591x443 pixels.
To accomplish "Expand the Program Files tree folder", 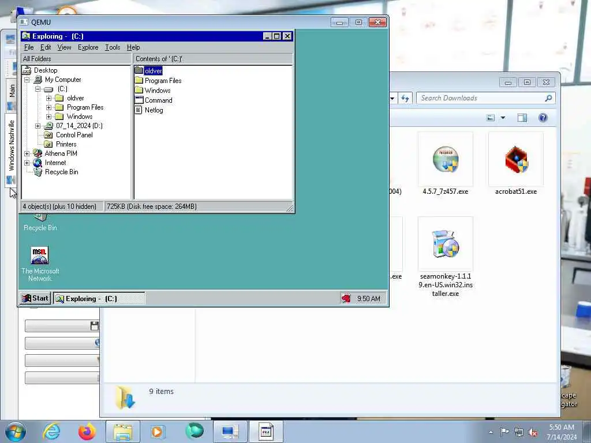I will pos(48,107).
